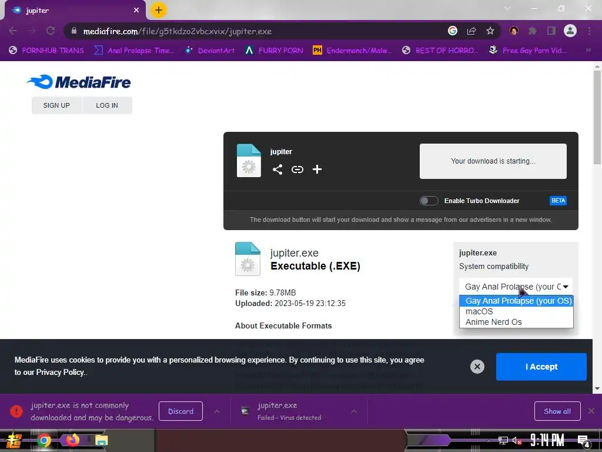602x452 pixels.
Task: Click the browser back arrow
Action: [x=13, y=31]
